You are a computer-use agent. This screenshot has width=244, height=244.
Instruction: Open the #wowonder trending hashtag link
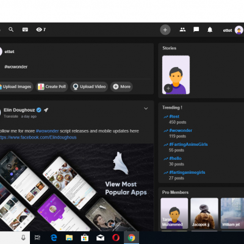point(181,131)
